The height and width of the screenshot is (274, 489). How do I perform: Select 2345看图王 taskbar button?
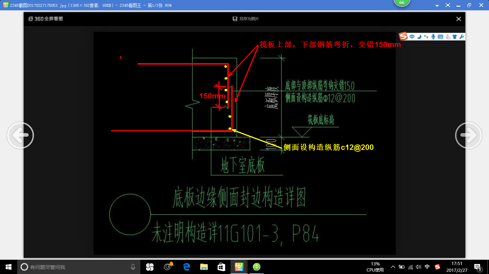coord(239,267)
